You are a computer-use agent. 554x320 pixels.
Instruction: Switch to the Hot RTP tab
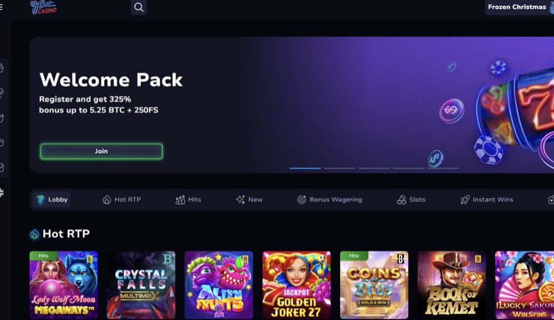[122, 200]
